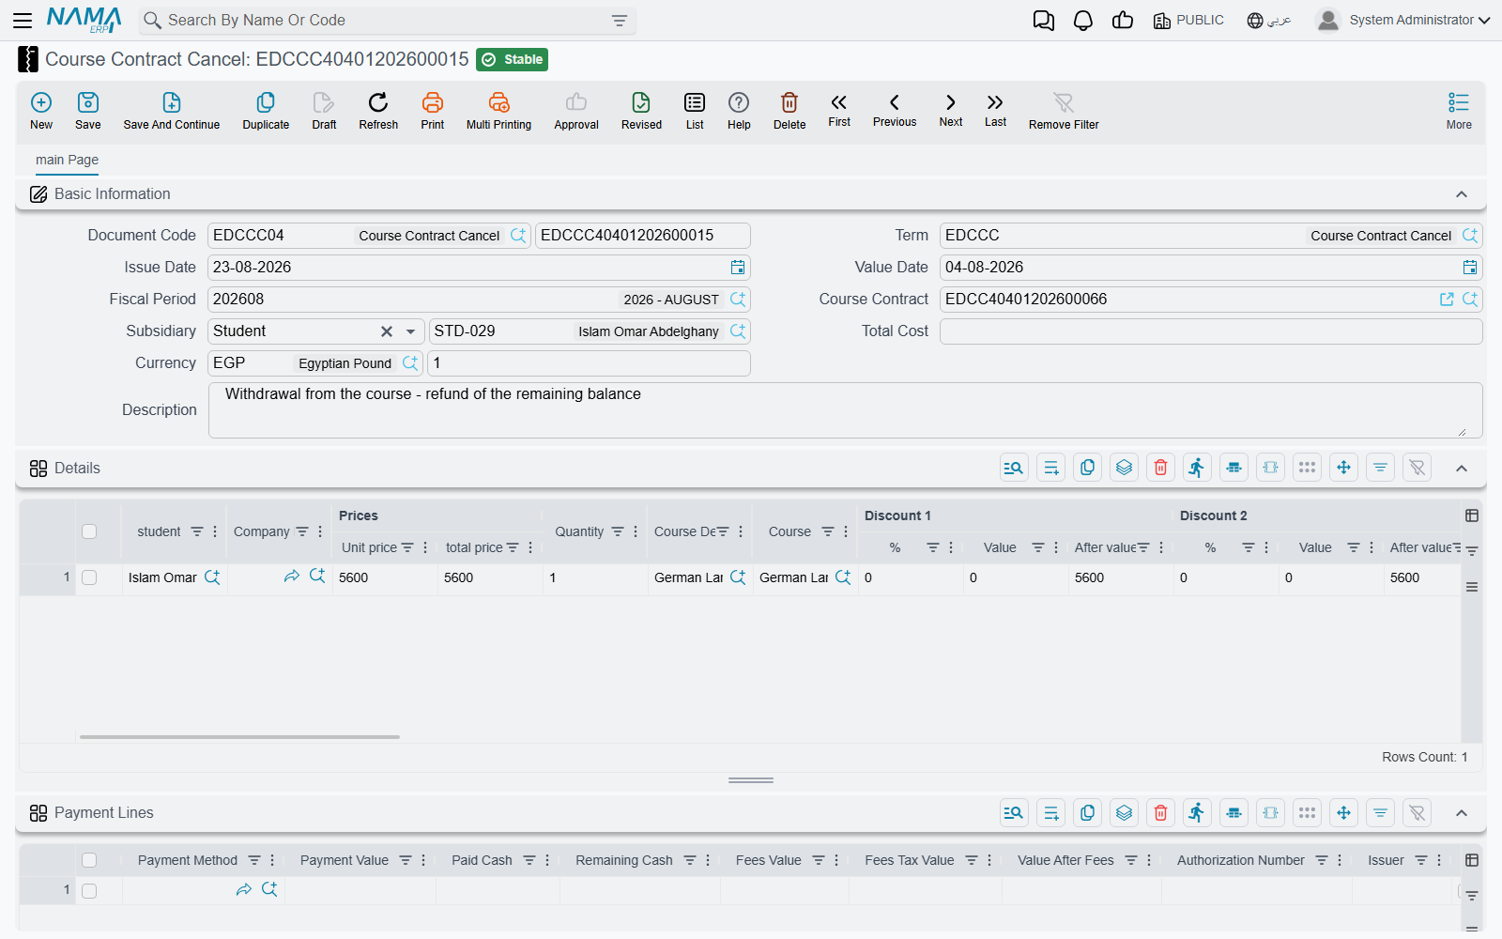Open linked Course Contract in new window
Screen dimensions: 1502x939
(1447, 300)
